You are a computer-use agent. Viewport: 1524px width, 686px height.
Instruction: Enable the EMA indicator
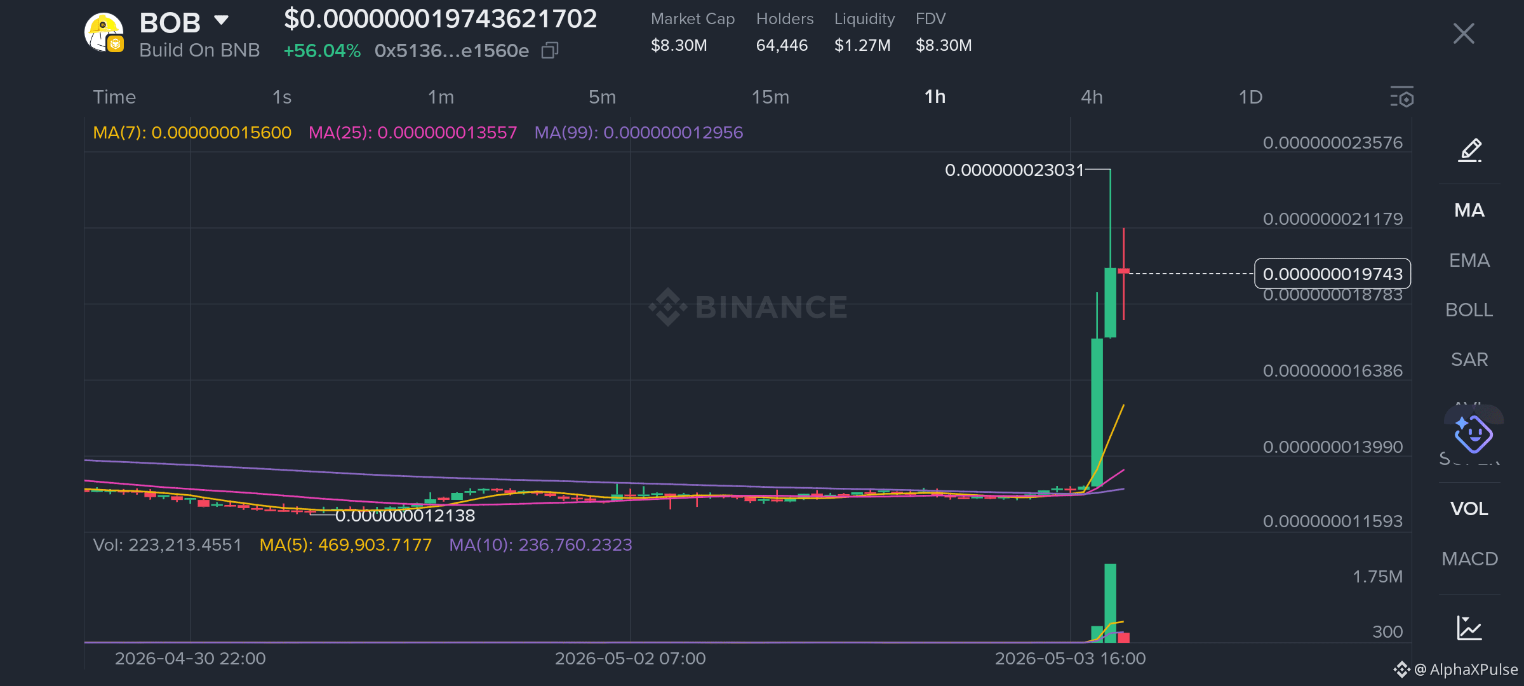1469,260
